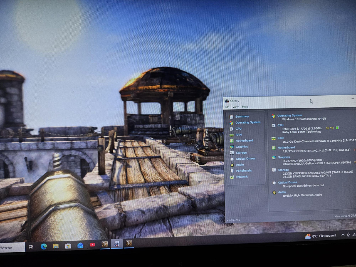This screenshot has width=356, height=267.
Task: Open Microsoft Store from the taskbar
Action: pos(68,246)
